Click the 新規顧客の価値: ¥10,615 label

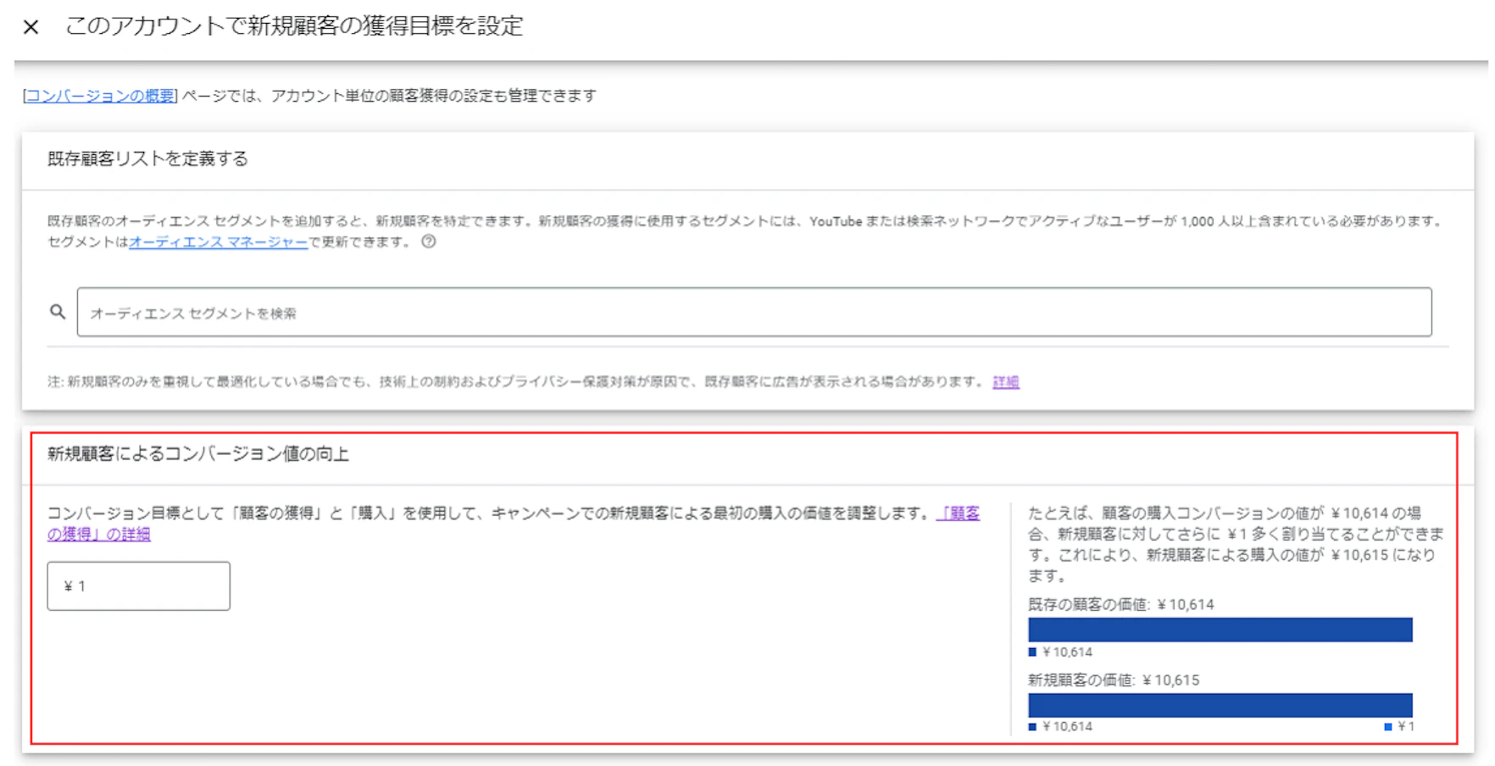(x=1114, y=680)
